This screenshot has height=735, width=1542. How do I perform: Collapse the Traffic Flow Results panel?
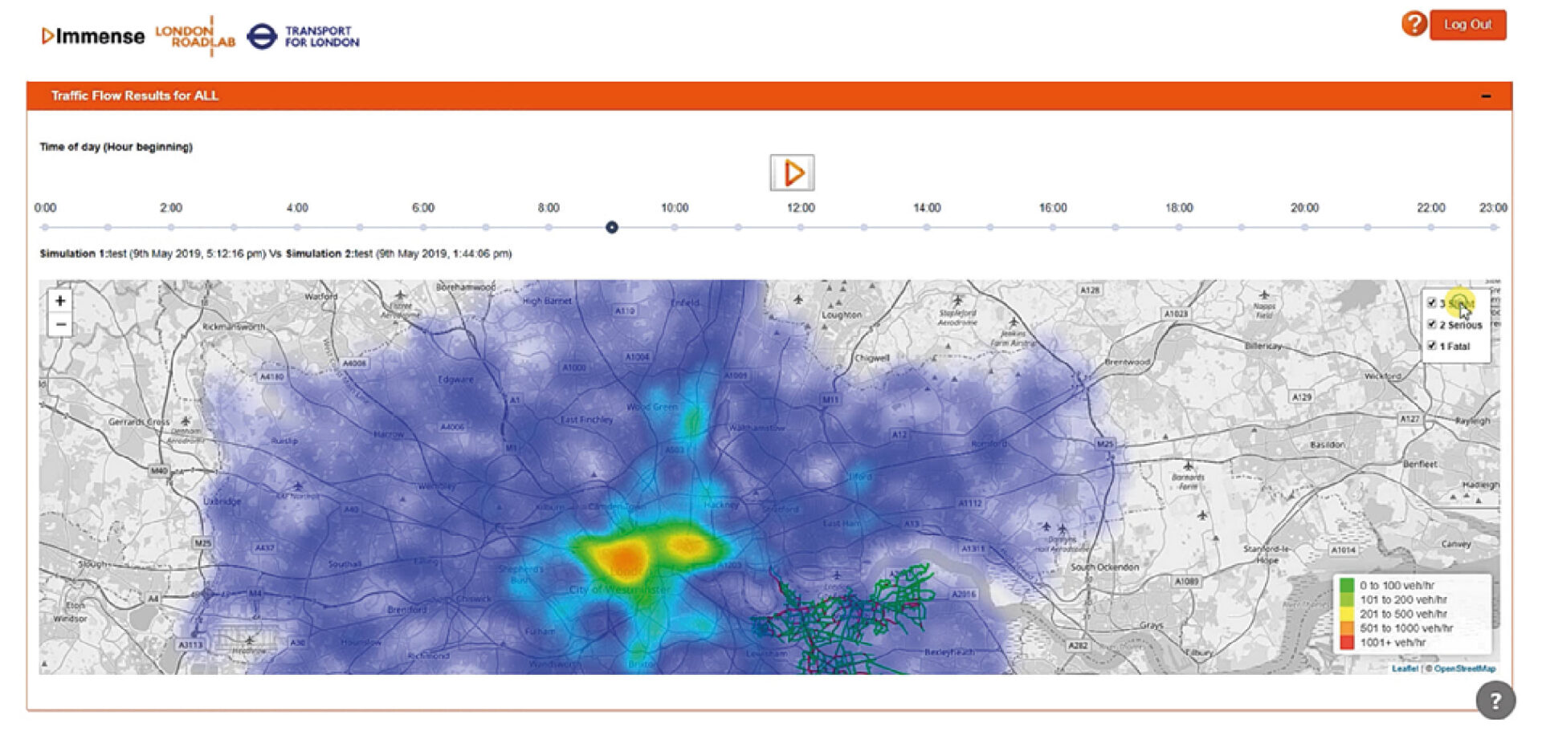pyautogui.click(x=1486, y=96)
